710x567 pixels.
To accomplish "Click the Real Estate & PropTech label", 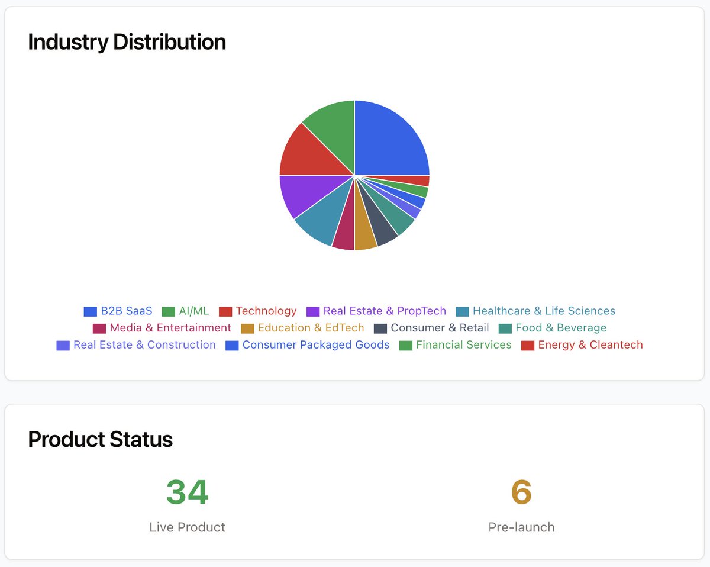I will coord(385,311).
